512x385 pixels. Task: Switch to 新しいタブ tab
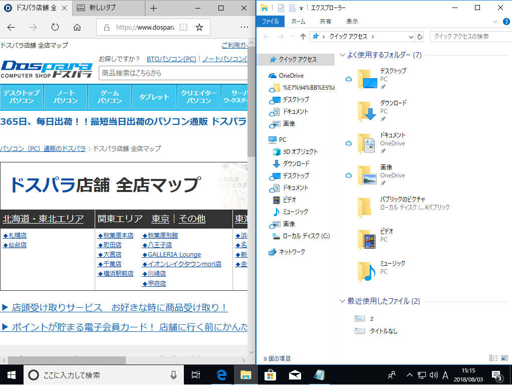(x=108, y=8)
